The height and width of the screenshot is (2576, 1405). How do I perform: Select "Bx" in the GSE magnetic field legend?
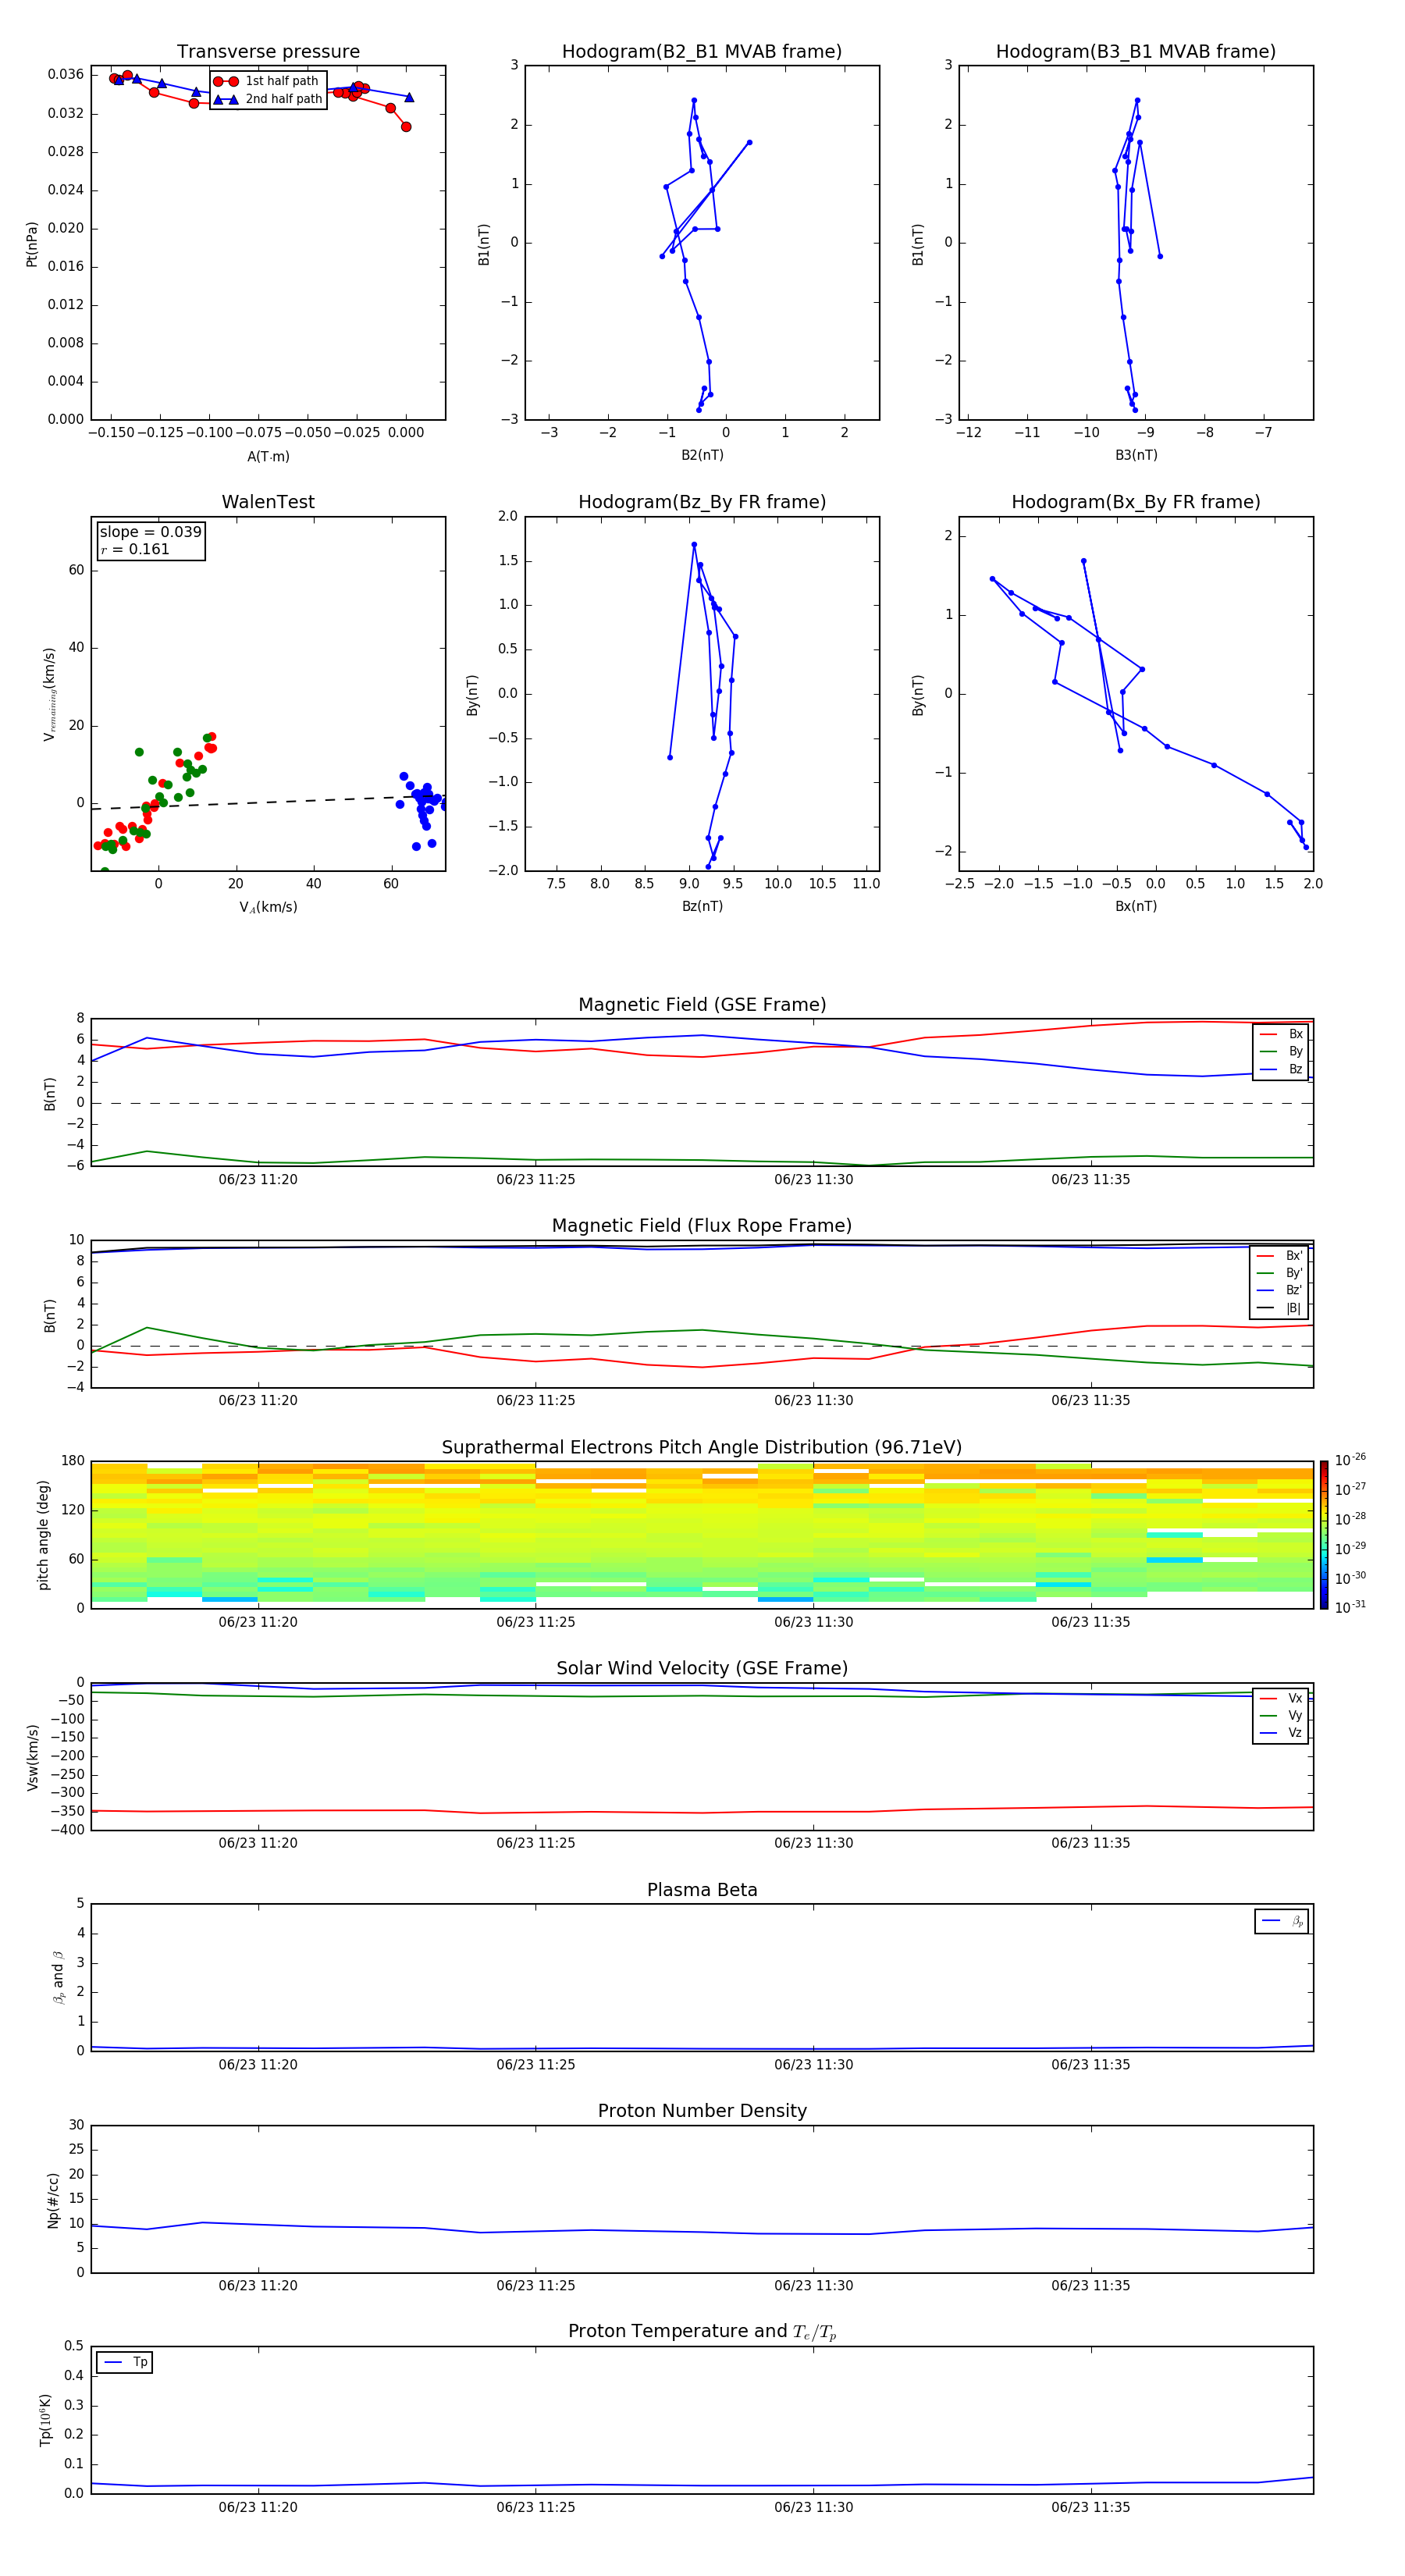tap(1281, 1034)
